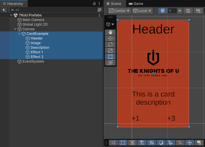Screen dimensions: 205x147
Task: Toggle scene grid visibility button
Action: (162, 11)
